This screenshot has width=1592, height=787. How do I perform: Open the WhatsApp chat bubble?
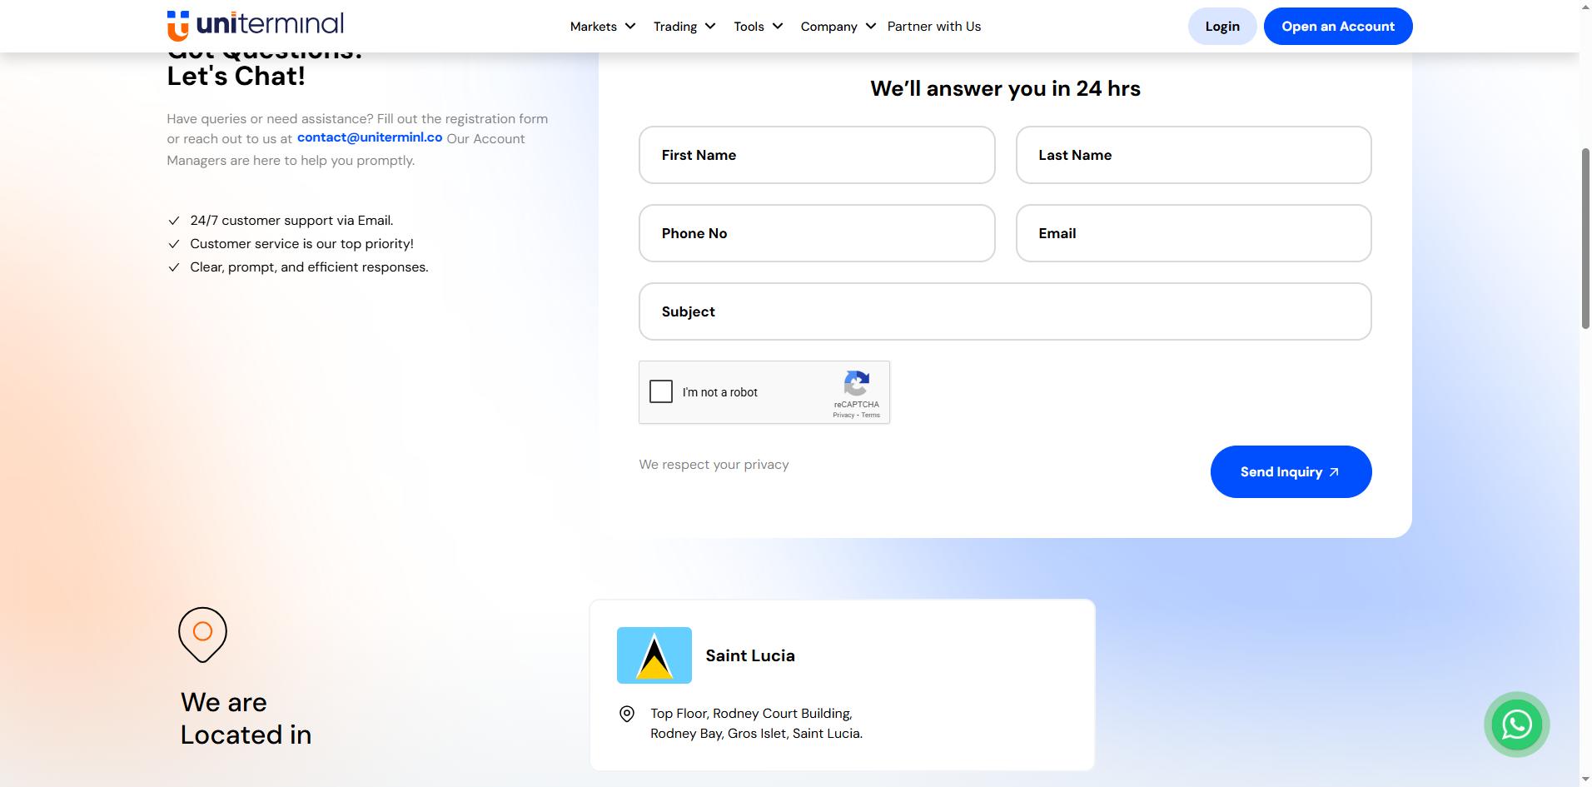[1516, 725]
